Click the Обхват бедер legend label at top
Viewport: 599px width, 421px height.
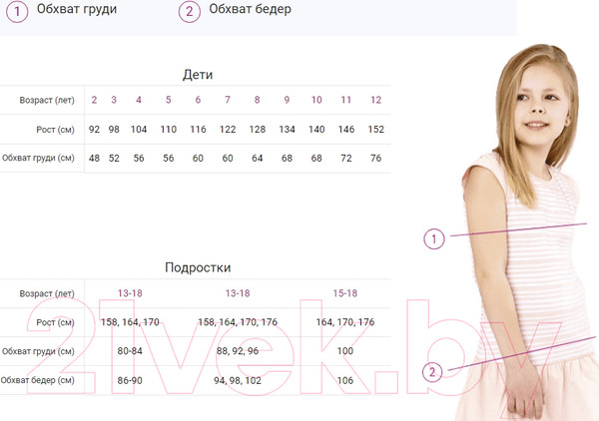[x=251, y=10]
